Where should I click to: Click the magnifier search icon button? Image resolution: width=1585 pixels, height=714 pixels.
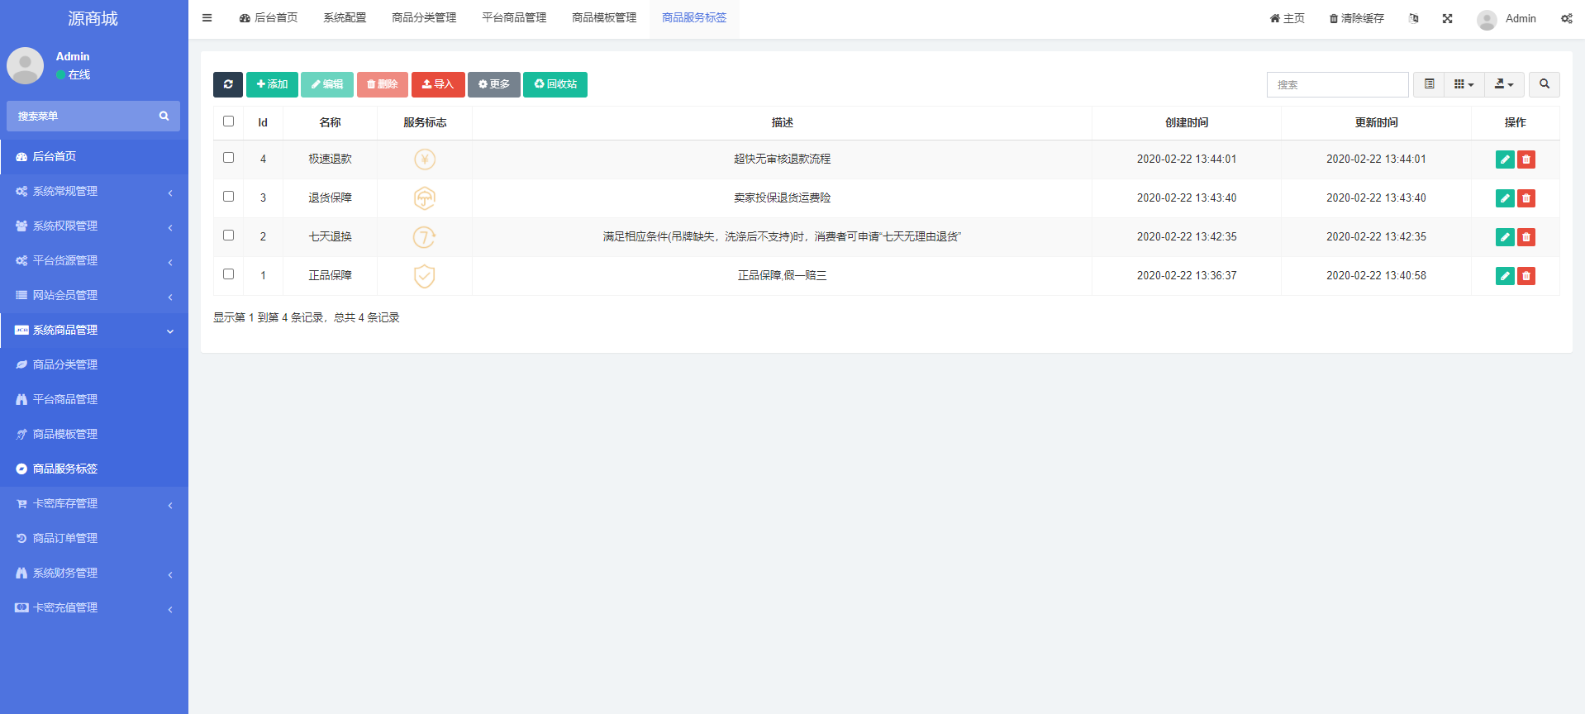click(1544, 84)
